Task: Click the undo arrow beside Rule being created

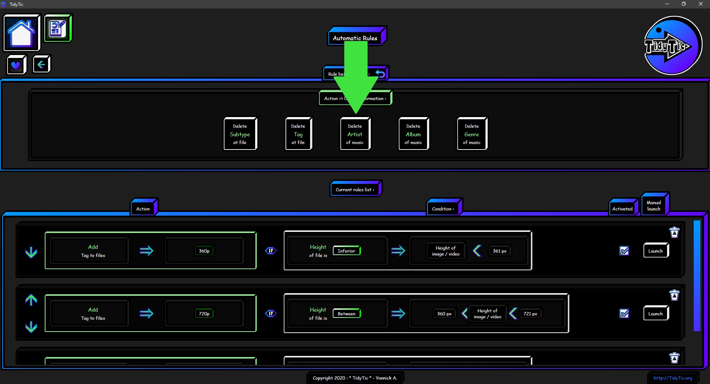Action: tap(380, 74)
